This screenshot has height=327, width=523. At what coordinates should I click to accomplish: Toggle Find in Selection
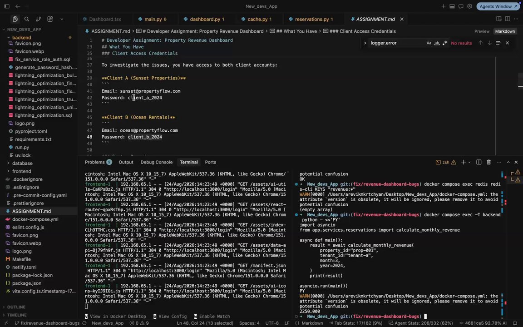(498, 43)
